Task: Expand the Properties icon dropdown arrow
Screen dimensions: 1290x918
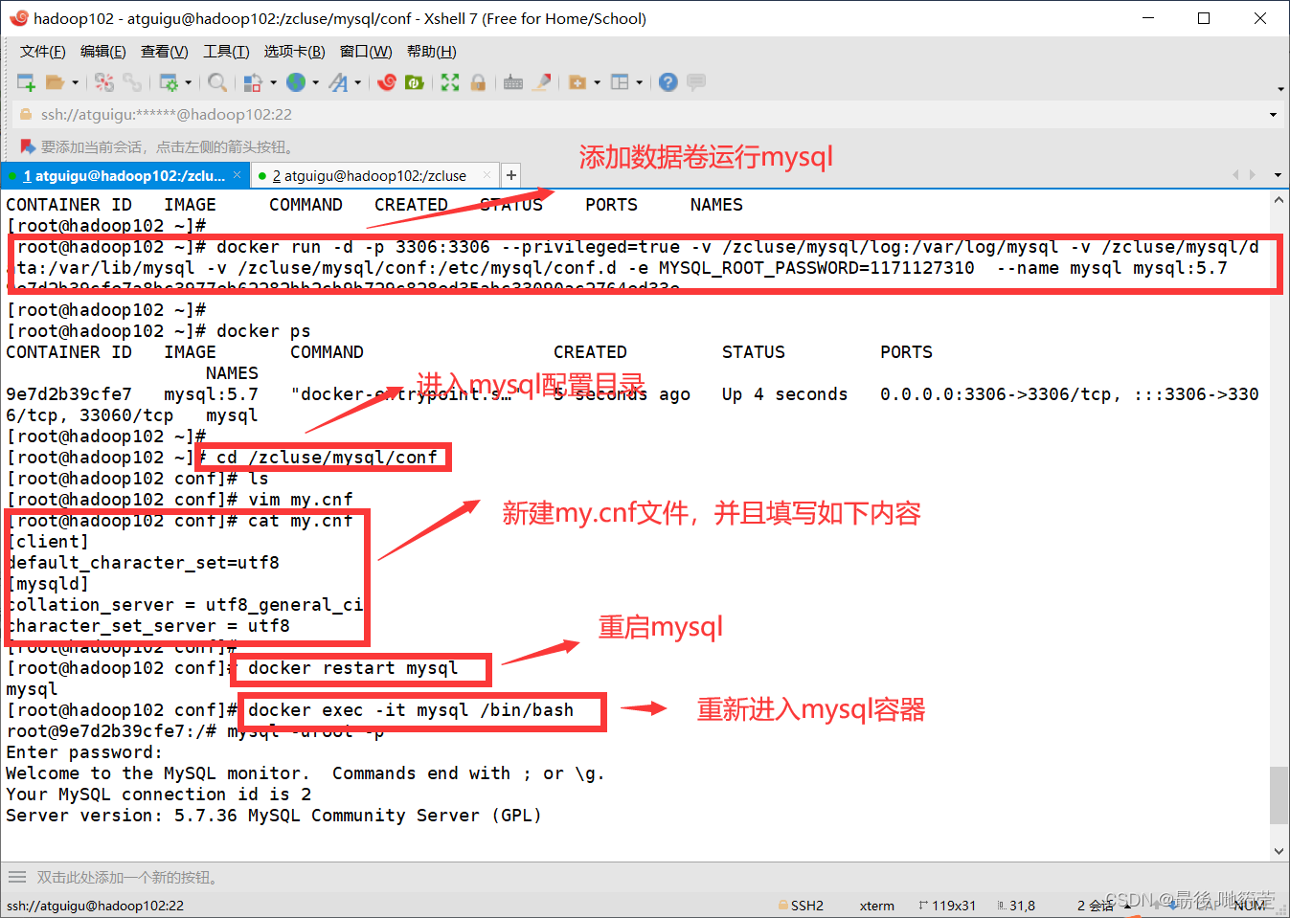Action: pos(188,83)
